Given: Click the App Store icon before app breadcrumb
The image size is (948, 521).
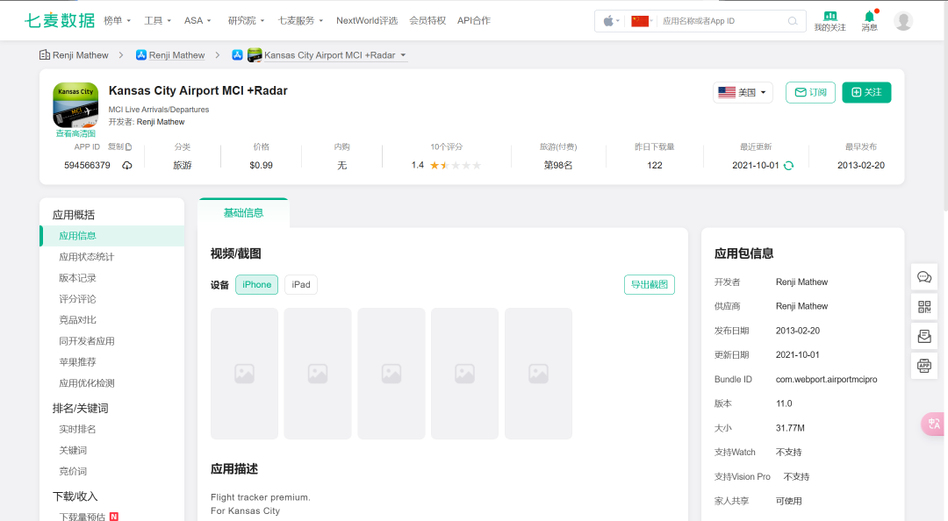Looking at the screenshot, I should (238, 55).
